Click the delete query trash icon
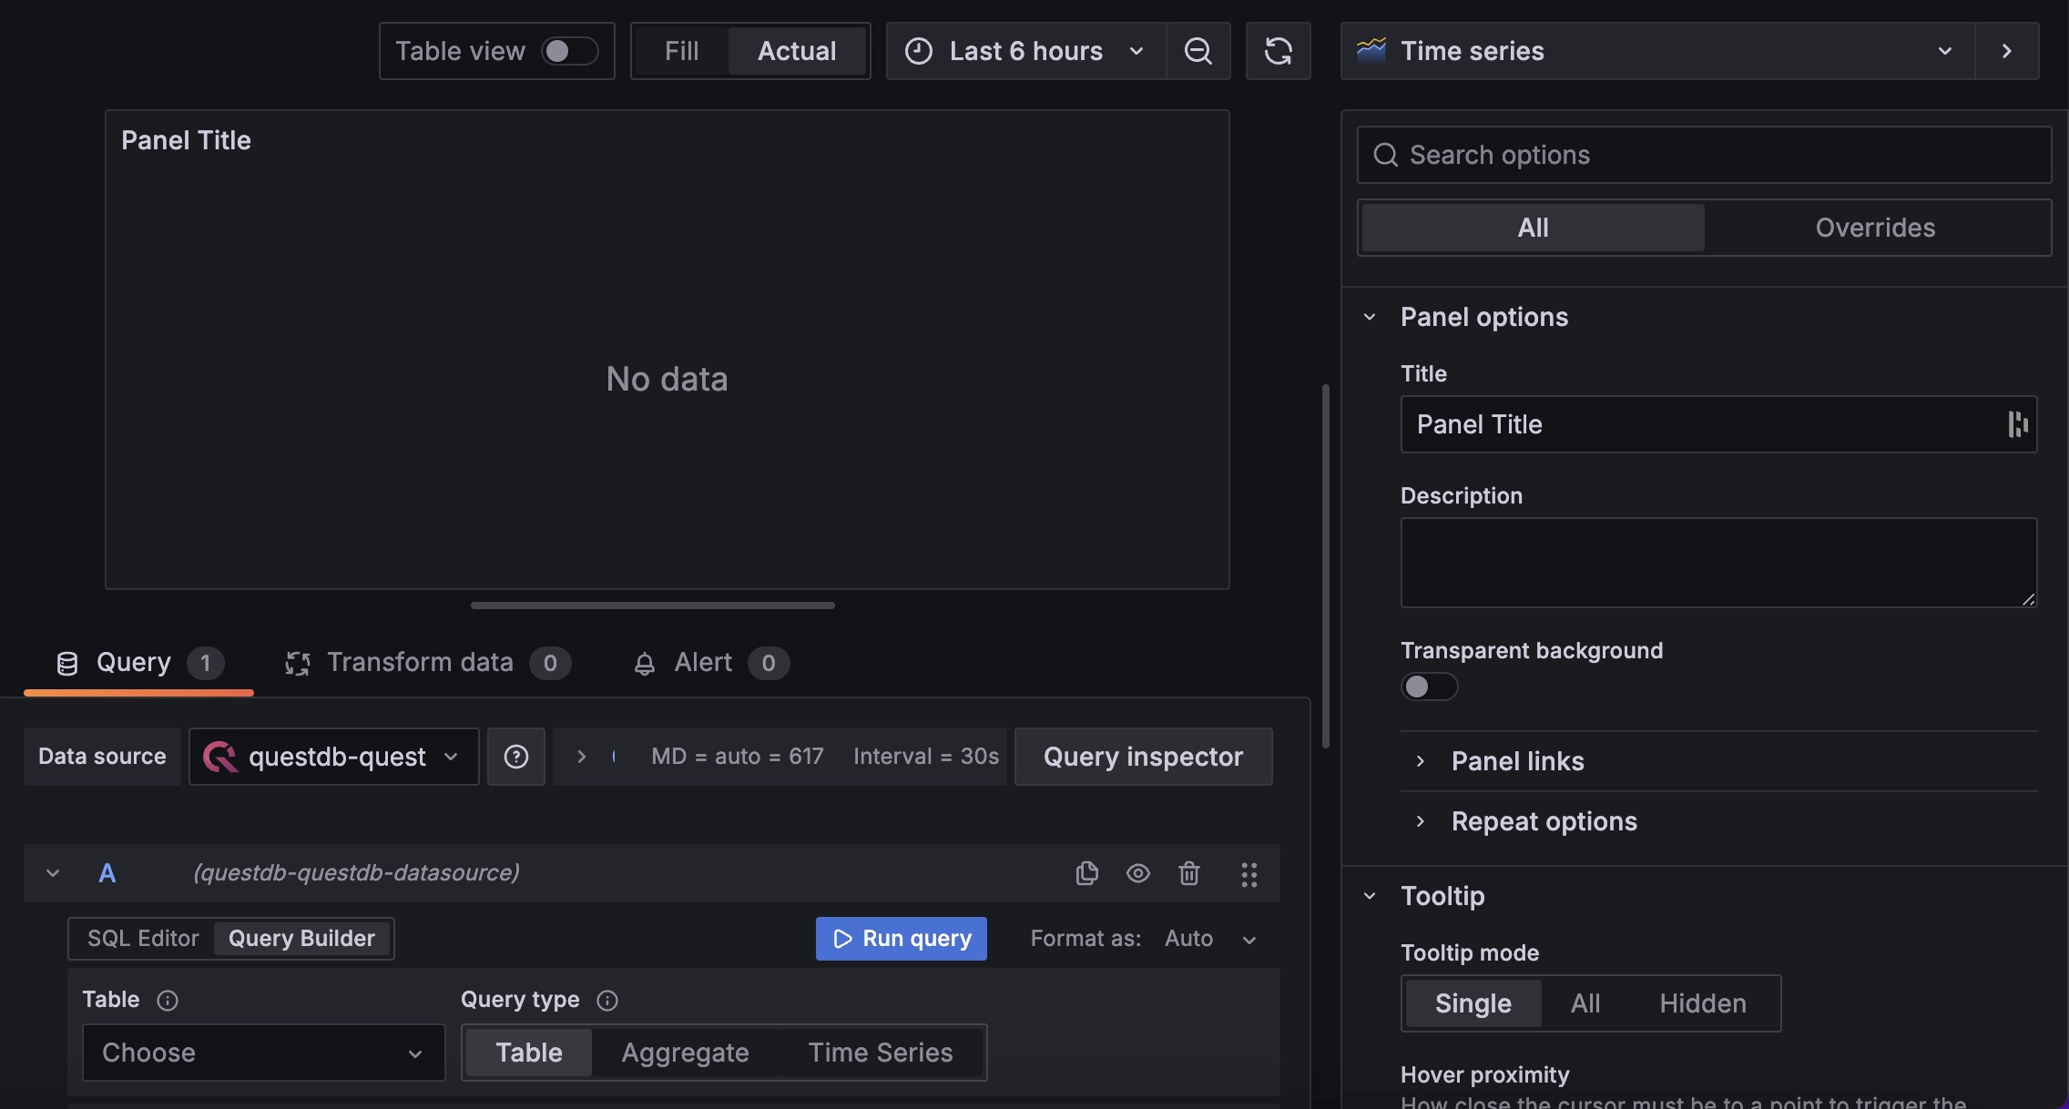This screenshot has height=1109, width=2069. pos(1189,872)
